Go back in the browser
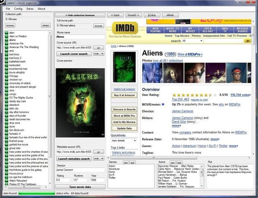Screen dimensions: 258x198 pyautogui.click(x=115, y=15)
